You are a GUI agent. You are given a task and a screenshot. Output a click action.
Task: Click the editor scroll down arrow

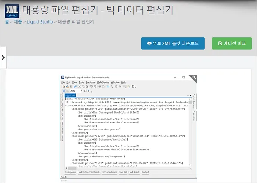point(190,165)
